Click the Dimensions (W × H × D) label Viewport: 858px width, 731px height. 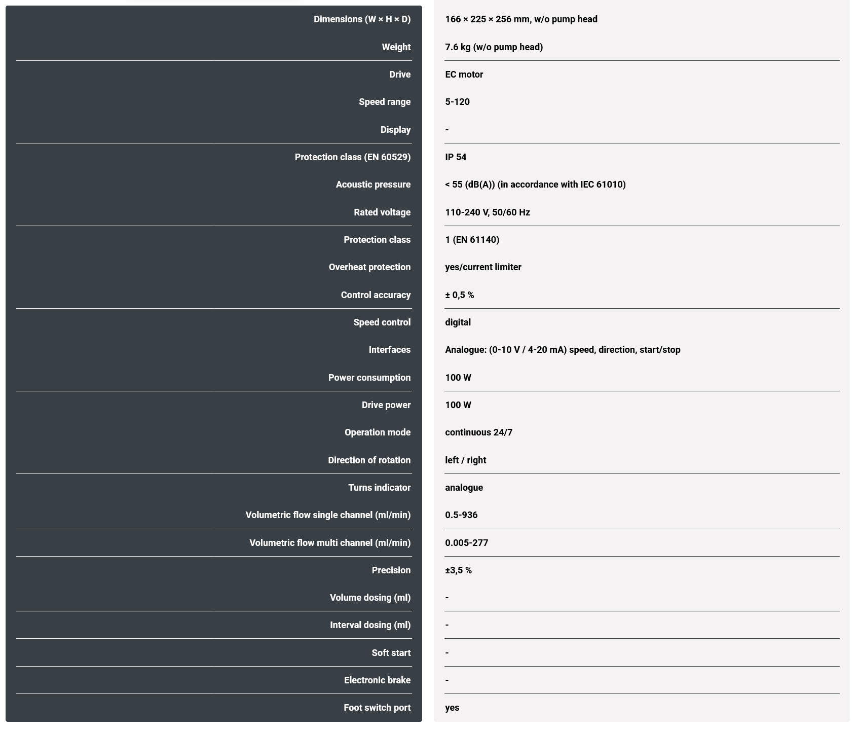pos(362,19)
